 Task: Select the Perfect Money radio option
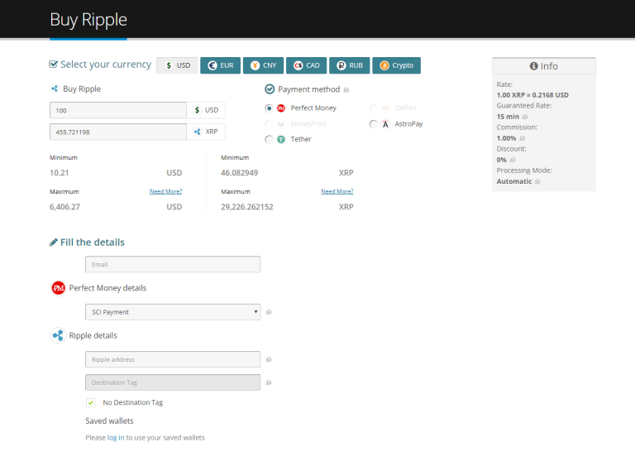(x=269, y=108)
